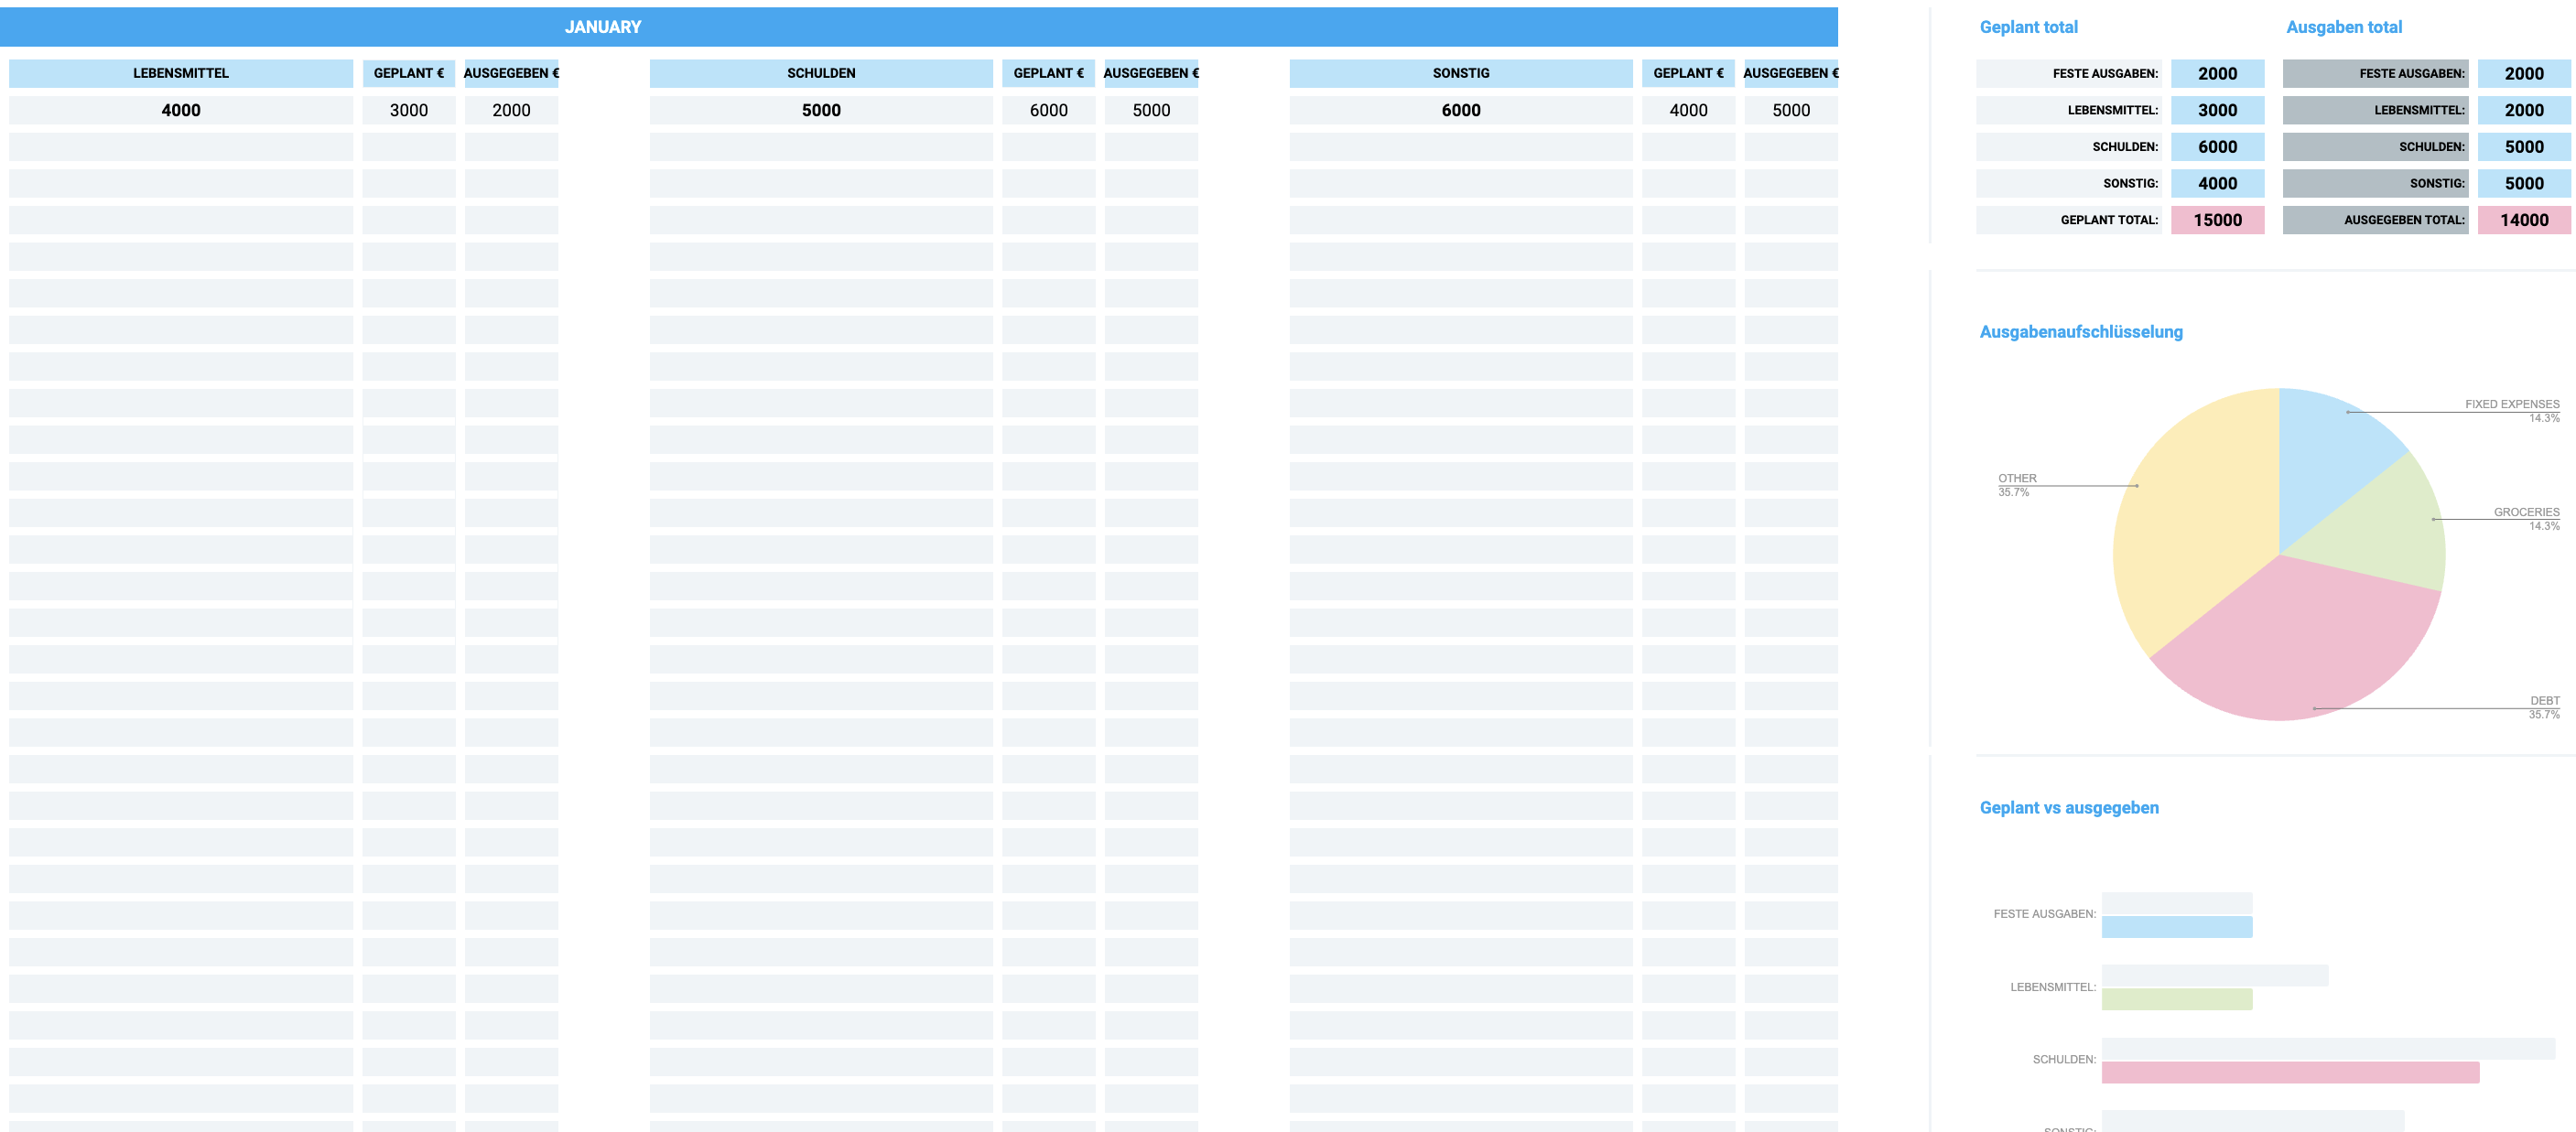Screen dimensions: 2576x1132
Task: Select the Sonstig entry cell showing 6000
Action: [1461, 110]
